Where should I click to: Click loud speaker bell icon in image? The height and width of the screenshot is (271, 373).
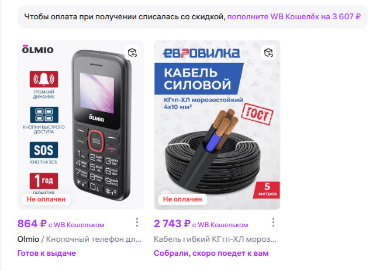pyautogui.click(x=44, y=79)
